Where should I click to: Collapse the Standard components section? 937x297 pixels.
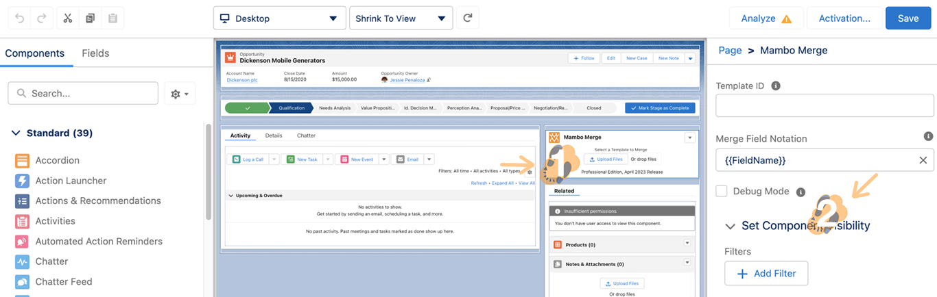point(16,133)
